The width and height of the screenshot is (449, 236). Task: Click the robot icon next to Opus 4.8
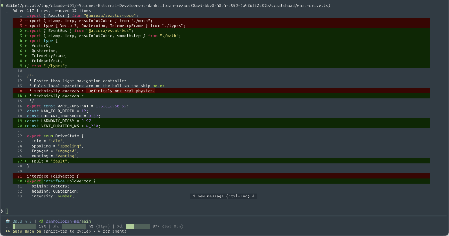8,221
